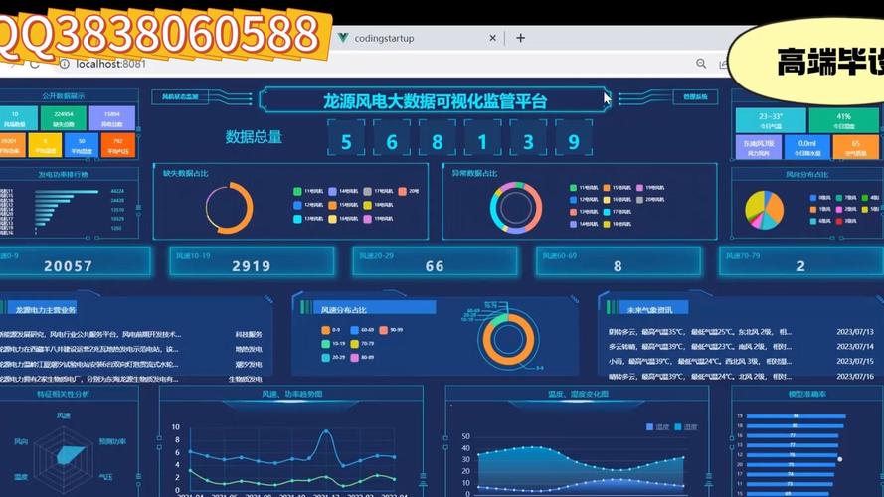The height and width of the screenshot is (497, 884).
Task: Toggle the 湿度 legend in 温度、湿度变化图
Action: point(685,427)
